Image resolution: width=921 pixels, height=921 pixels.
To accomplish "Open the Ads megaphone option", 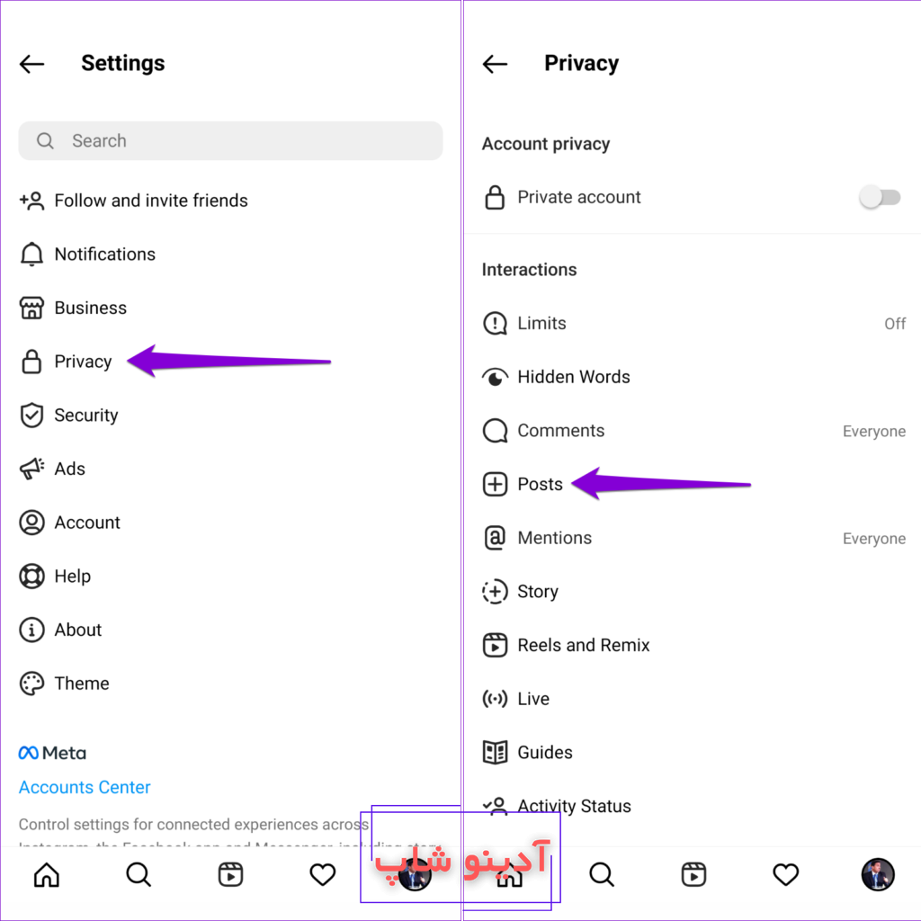I will click(230, 469).
